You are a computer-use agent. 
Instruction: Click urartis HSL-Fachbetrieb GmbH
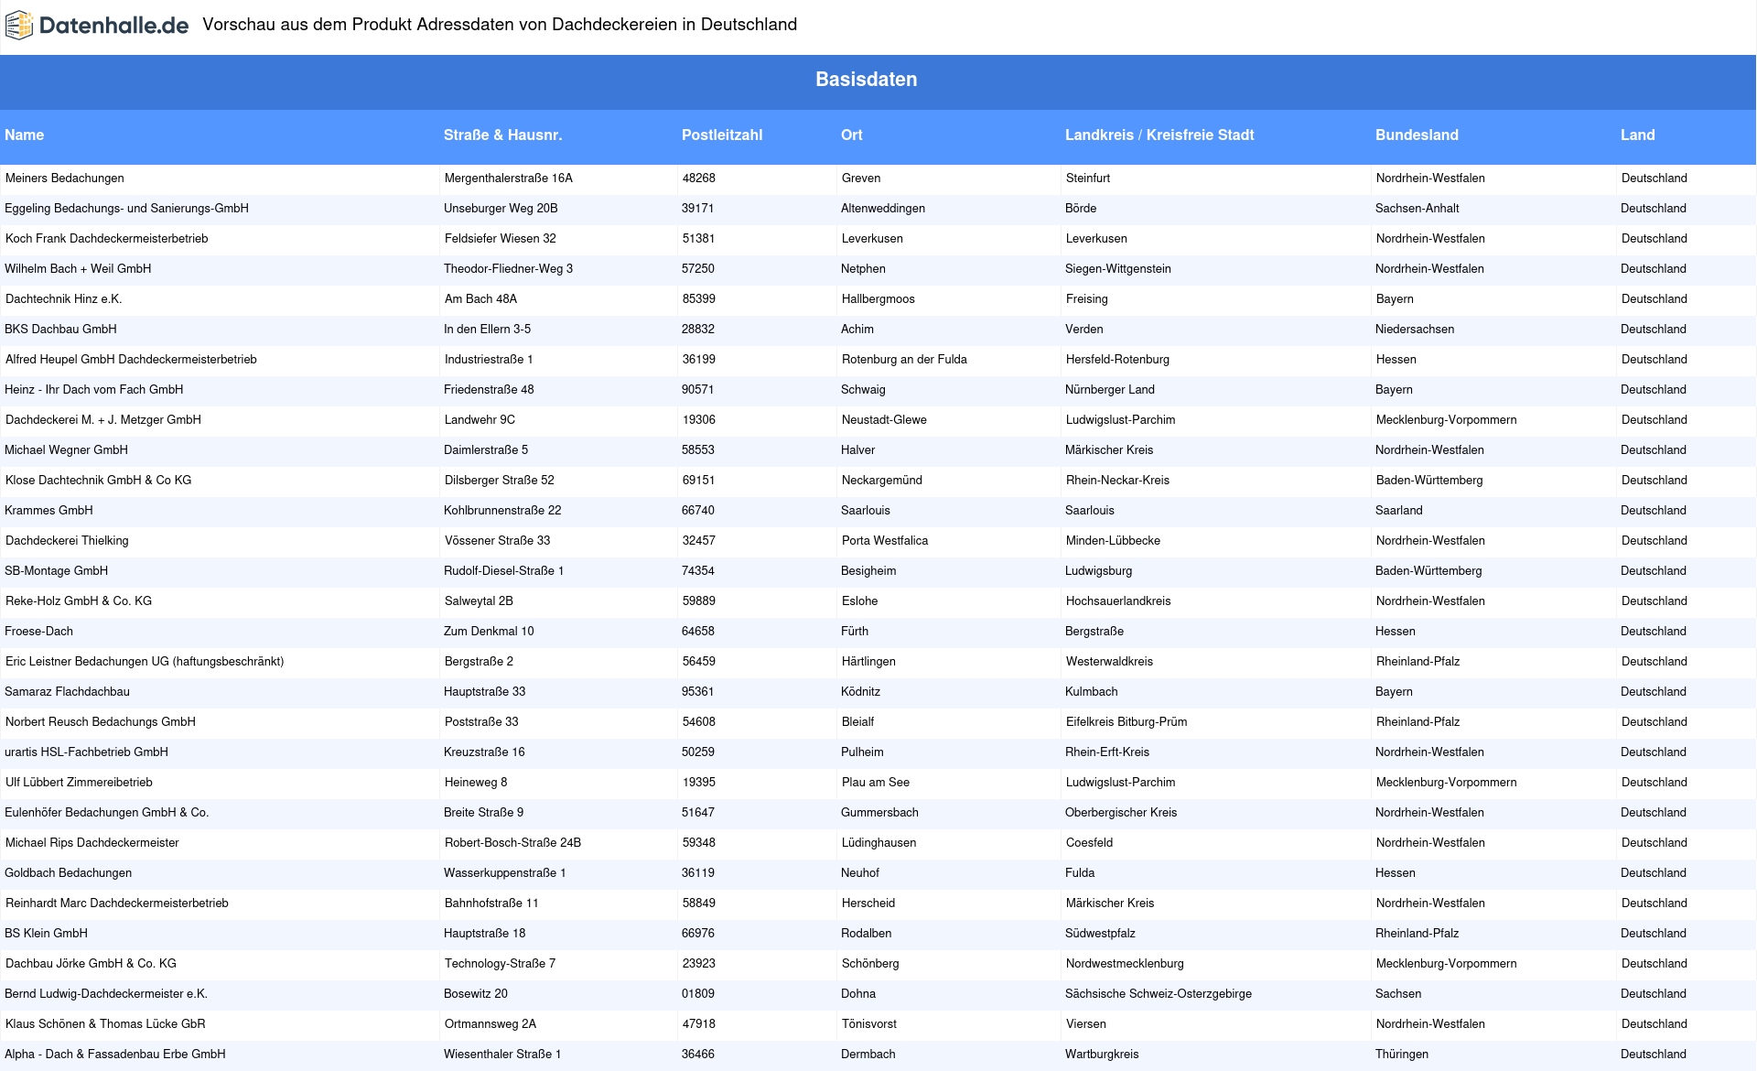pyautogui.click(x=86, y=752)
